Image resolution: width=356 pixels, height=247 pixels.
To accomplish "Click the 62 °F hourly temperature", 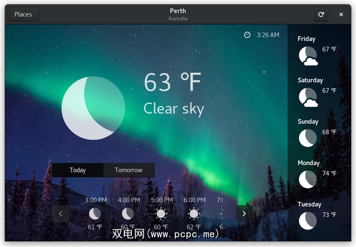I will click(x=193, y=227).
